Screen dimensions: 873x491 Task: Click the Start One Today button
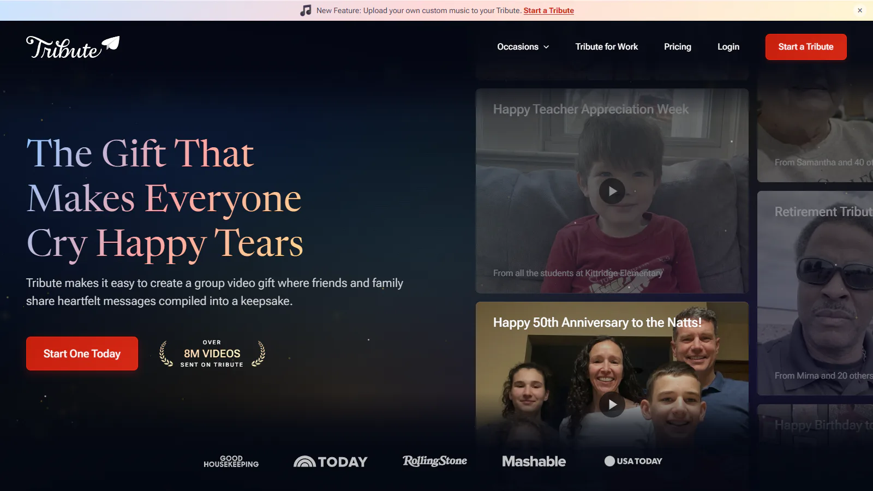[x=82, y=354]
